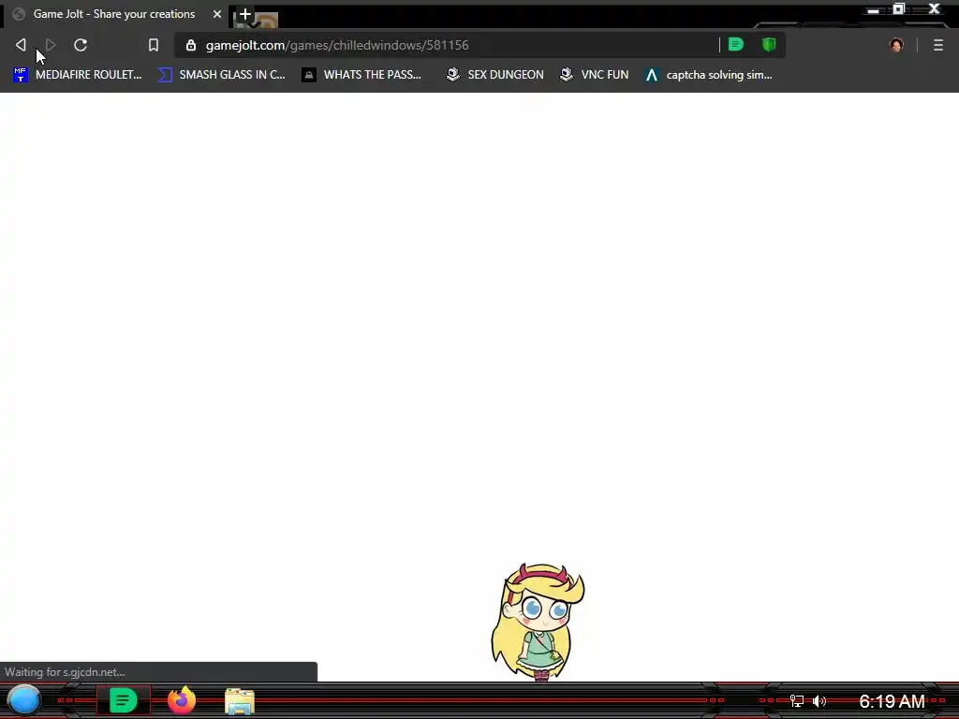This screenshot has width=959, height=719.
Task: Select the Game Jolt tab
Action: coord(116,14)
